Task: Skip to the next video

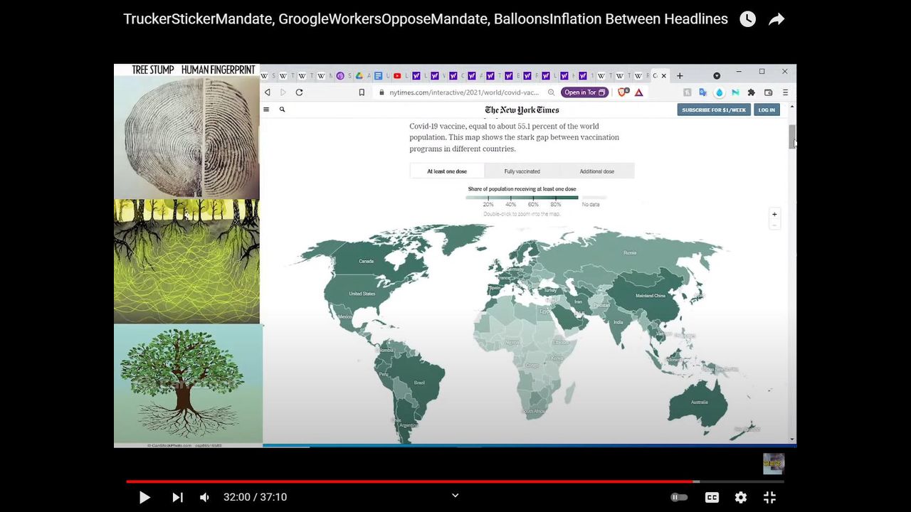Action: (x=178, y=498)
